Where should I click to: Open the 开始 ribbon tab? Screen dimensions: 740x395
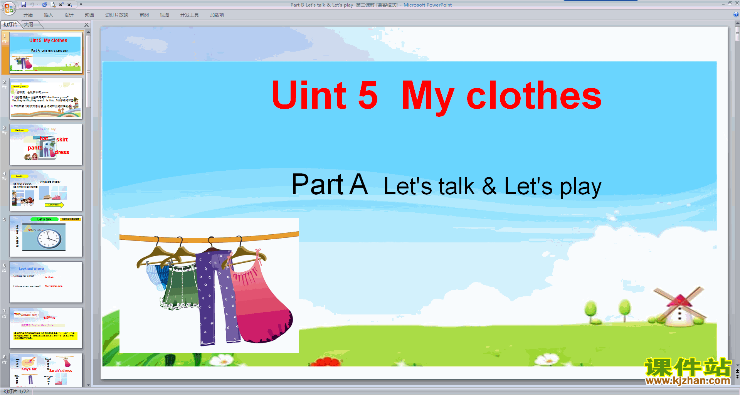[28, 15]
